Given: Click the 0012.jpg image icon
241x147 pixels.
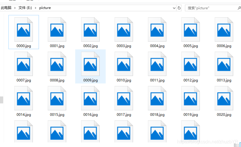Looking at the screenshot, I should (190, 64).
